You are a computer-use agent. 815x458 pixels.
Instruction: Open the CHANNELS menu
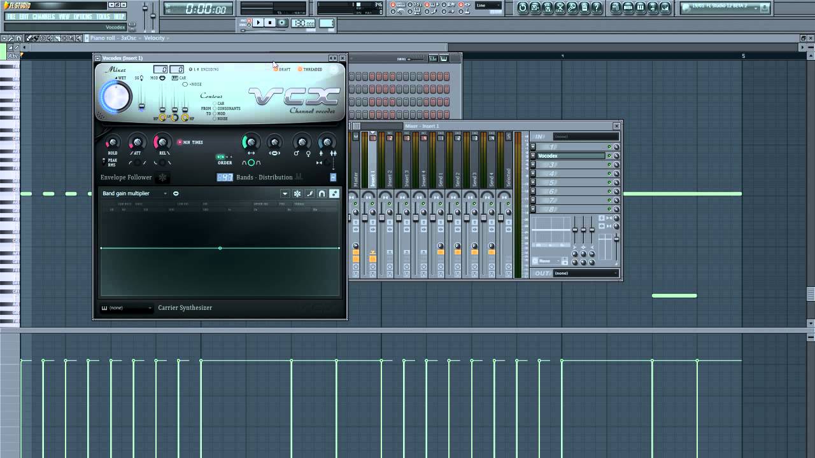pyautogui.click(x=43, y=17)
